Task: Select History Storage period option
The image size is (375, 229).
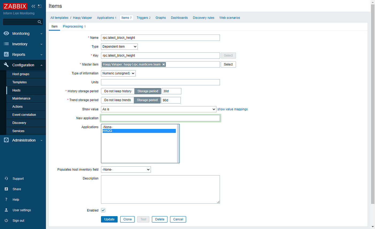Action: tap(148, 91)
